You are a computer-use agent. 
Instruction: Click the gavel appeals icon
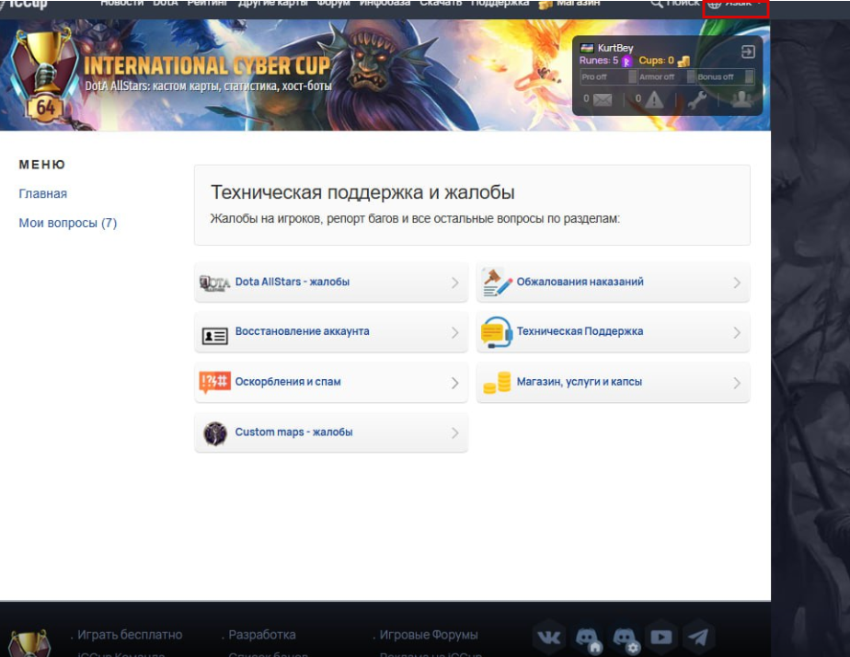[496, 282]
